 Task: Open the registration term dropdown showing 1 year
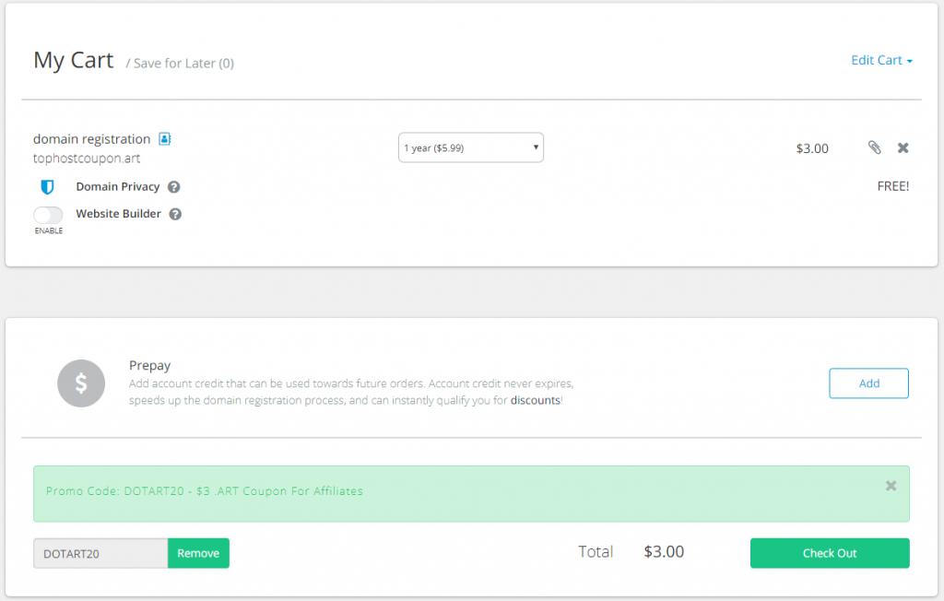click(471, 147)
